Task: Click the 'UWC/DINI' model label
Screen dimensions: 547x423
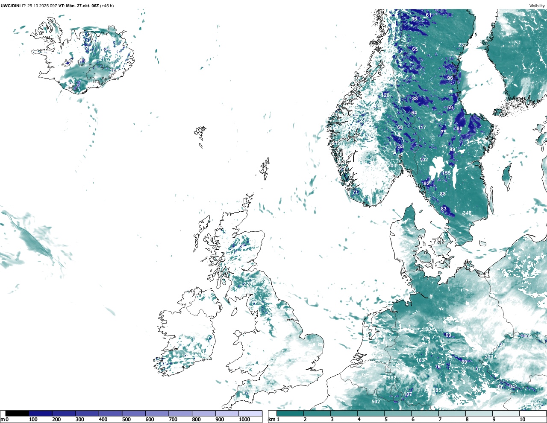Action: [x=10, y=6]
